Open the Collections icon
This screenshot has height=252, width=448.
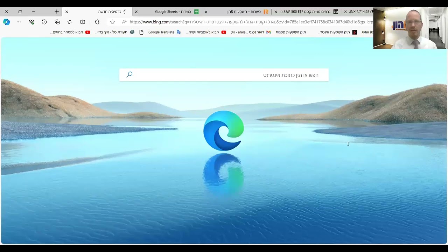click(57, 22)
